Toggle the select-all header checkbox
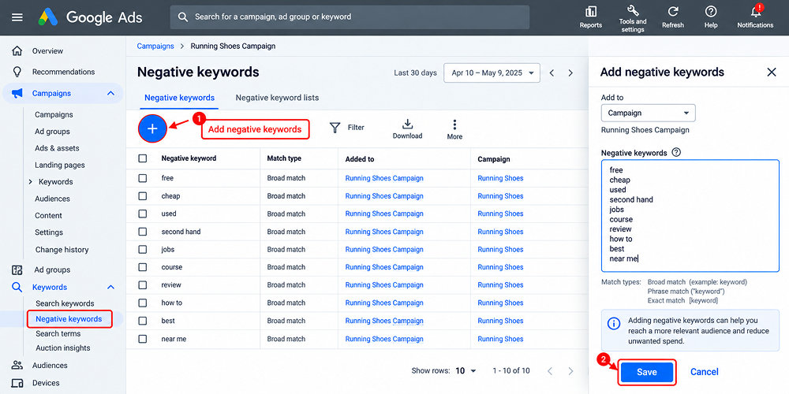The height and width of the screenshot is (394, 789). pyautogui.click(x=143, y=158)
